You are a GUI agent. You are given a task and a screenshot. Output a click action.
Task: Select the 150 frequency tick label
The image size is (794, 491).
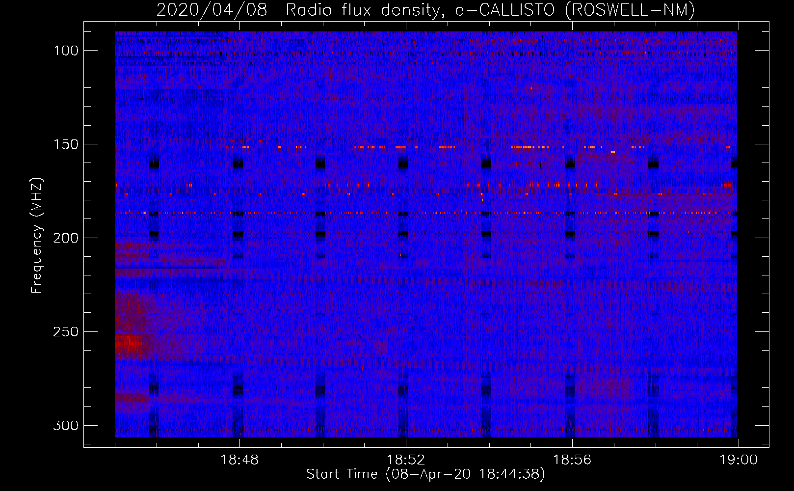[66, 144]
